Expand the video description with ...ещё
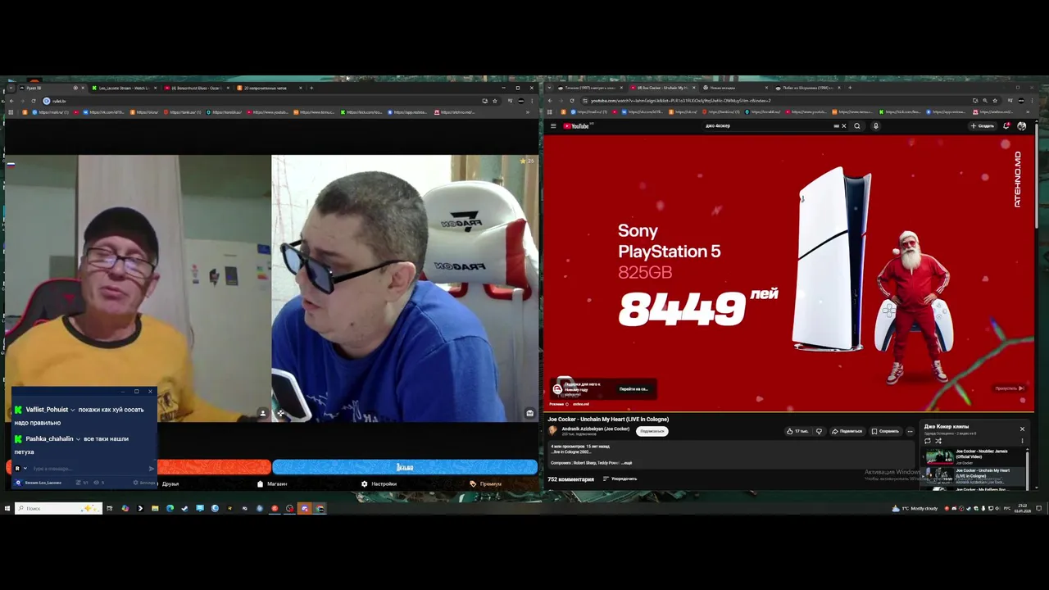This screenshot has height=590, width=1049. 626,463
